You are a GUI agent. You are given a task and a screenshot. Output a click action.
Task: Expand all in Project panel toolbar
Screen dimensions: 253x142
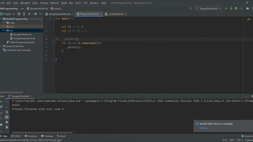click(x=24, y=14)
